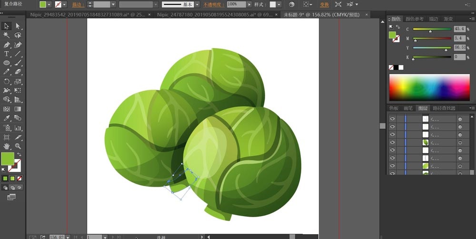Viewport: 476px width, 239px height.
Task: Activate the Hand tool
Action: (7, 146)
